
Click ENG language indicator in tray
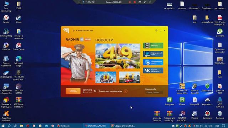pyautogui.click(x=210, y=126)
